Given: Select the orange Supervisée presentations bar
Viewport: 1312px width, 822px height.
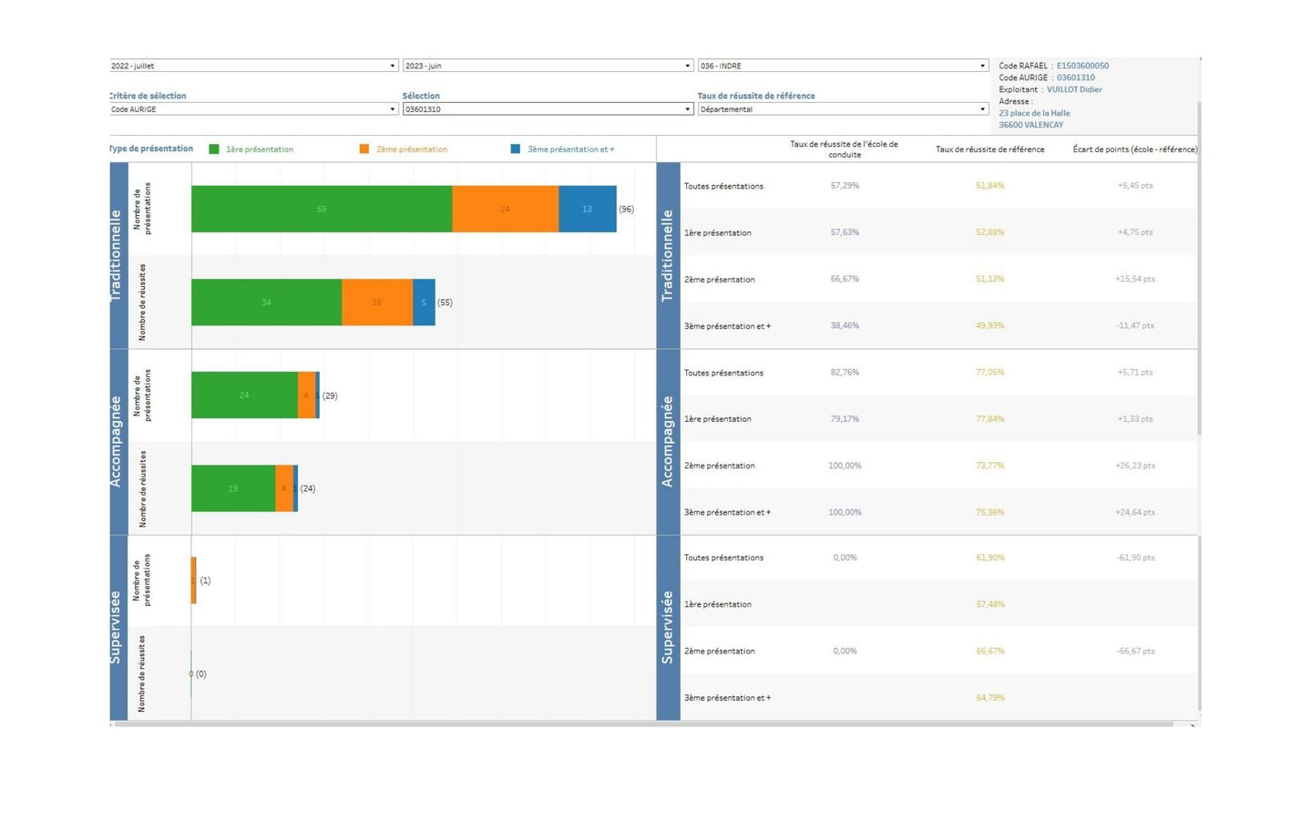Looking at the screenshot, I should pos(193,581).
